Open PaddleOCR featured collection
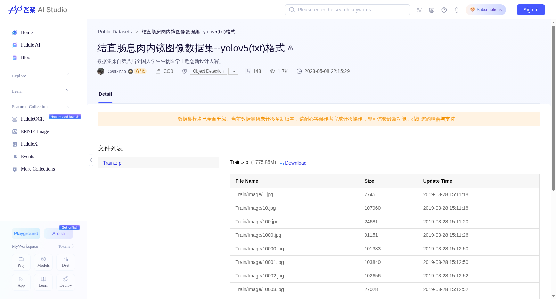The width and height of the screenshot is (556, 299). (x=32, y=119)
